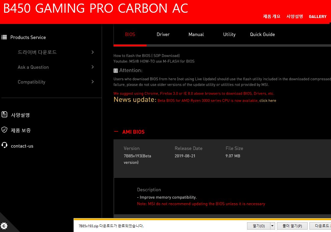Click the News update heading
Viewport: 331px width, 232px height.
(135, 99)
